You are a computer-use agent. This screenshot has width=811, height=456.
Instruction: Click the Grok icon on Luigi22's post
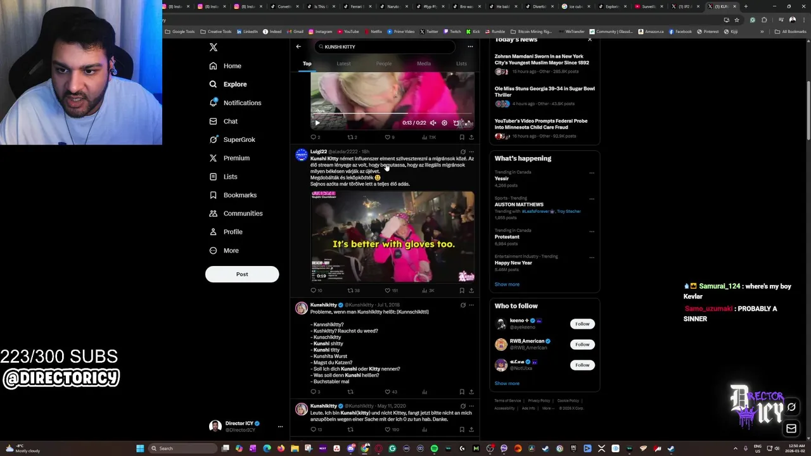tap(463, 152)
